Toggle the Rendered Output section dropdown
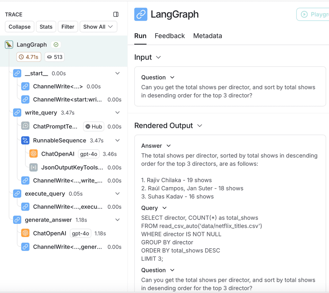 coord(200,125)
